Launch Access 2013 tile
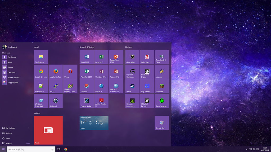The width and height of the screenshot is (271, 152). (116, 72)
